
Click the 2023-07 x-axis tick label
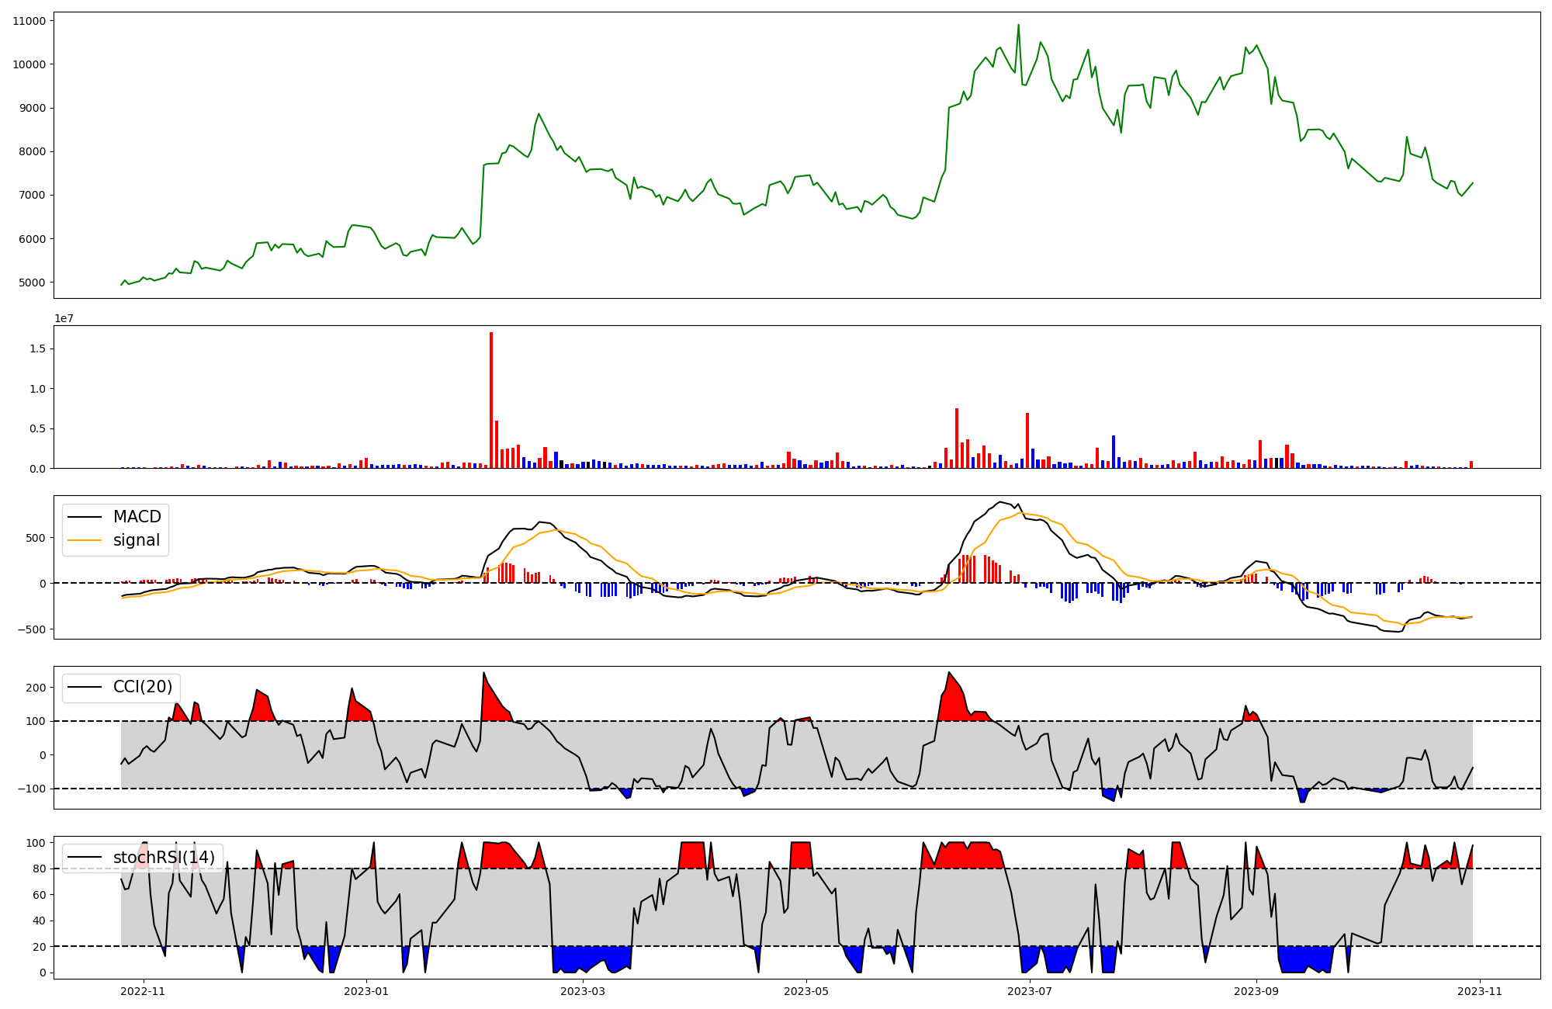1030,991
